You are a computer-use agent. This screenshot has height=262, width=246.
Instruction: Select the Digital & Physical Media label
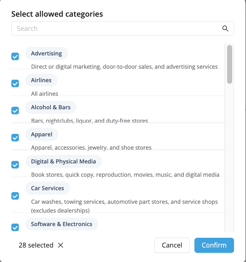[64, 161]
